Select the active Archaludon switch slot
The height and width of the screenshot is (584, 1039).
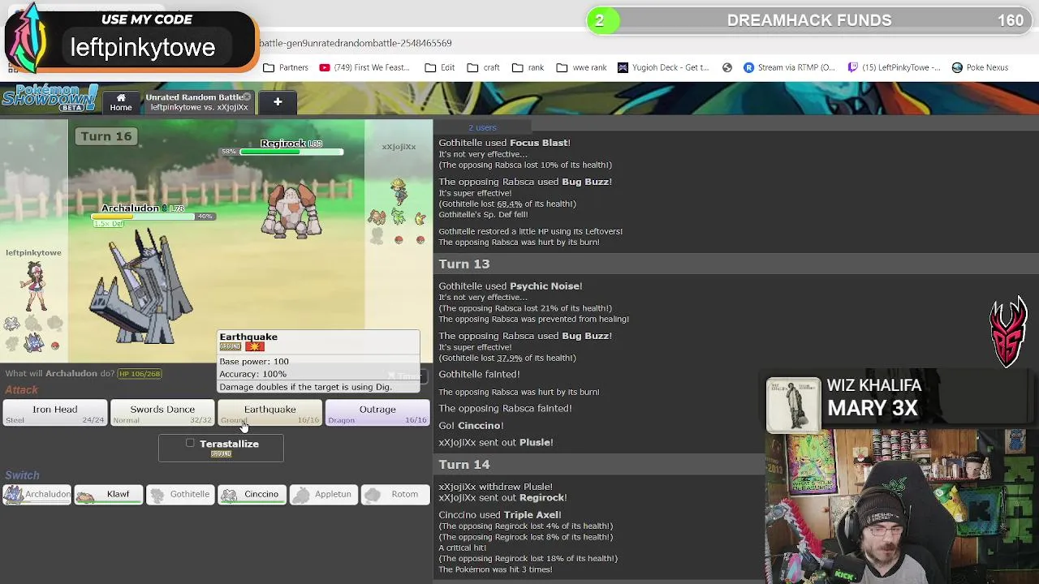pyautogui.click(x=37, y=494)
